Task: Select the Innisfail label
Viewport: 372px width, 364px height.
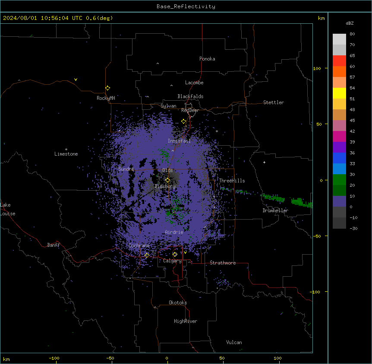Action: (x=179, y=141)
